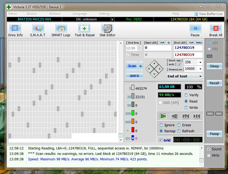The width and height of the screenshot is (228, 174).
Task: Click the down arrow of the navigation diamond
Action: [154, 74]
